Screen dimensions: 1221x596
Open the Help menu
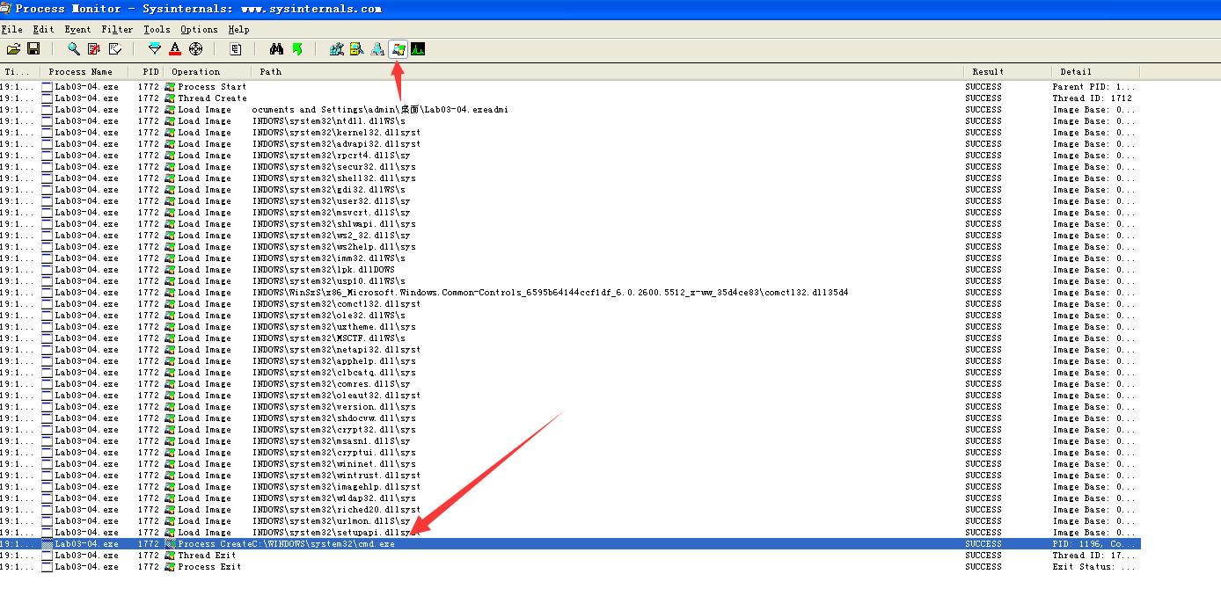[x=239, y=29]
